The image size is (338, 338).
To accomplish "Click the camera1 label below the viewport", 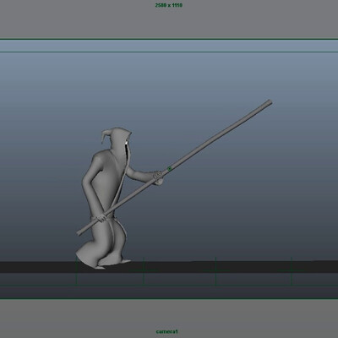I will pos(166,331).
